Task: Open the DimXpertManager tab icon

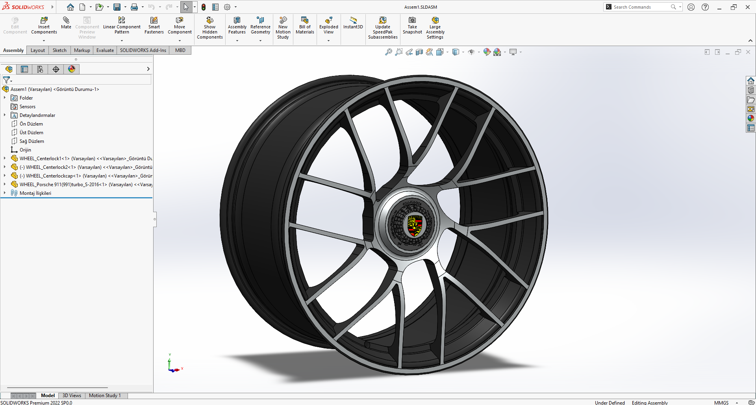Action: coord(56,69)
